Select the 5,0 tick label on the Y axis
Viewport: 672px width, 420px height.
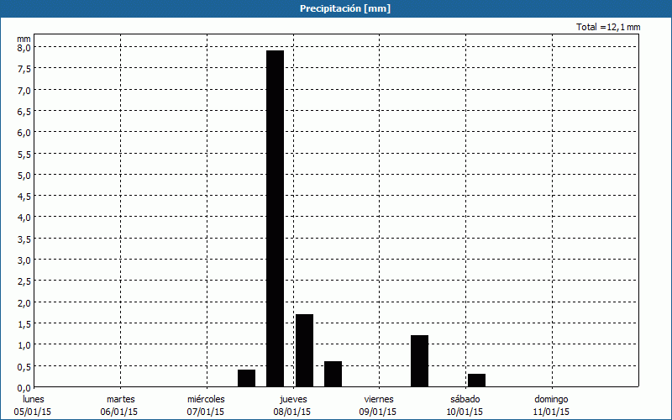coord(24,175)
